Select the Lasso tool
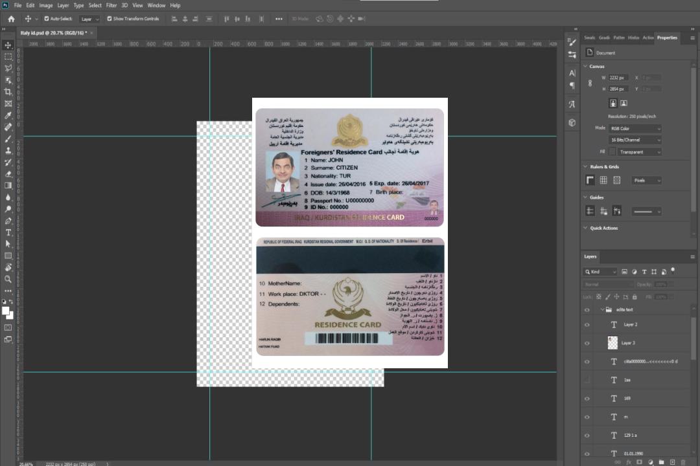The height and width of the screenshot is (466, 700). point(8,68)
